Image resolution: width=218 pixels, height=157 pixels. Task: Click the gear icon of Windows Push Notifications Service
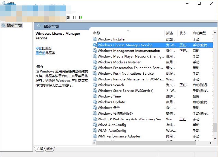pyautogui.click(x=95, y=73)
